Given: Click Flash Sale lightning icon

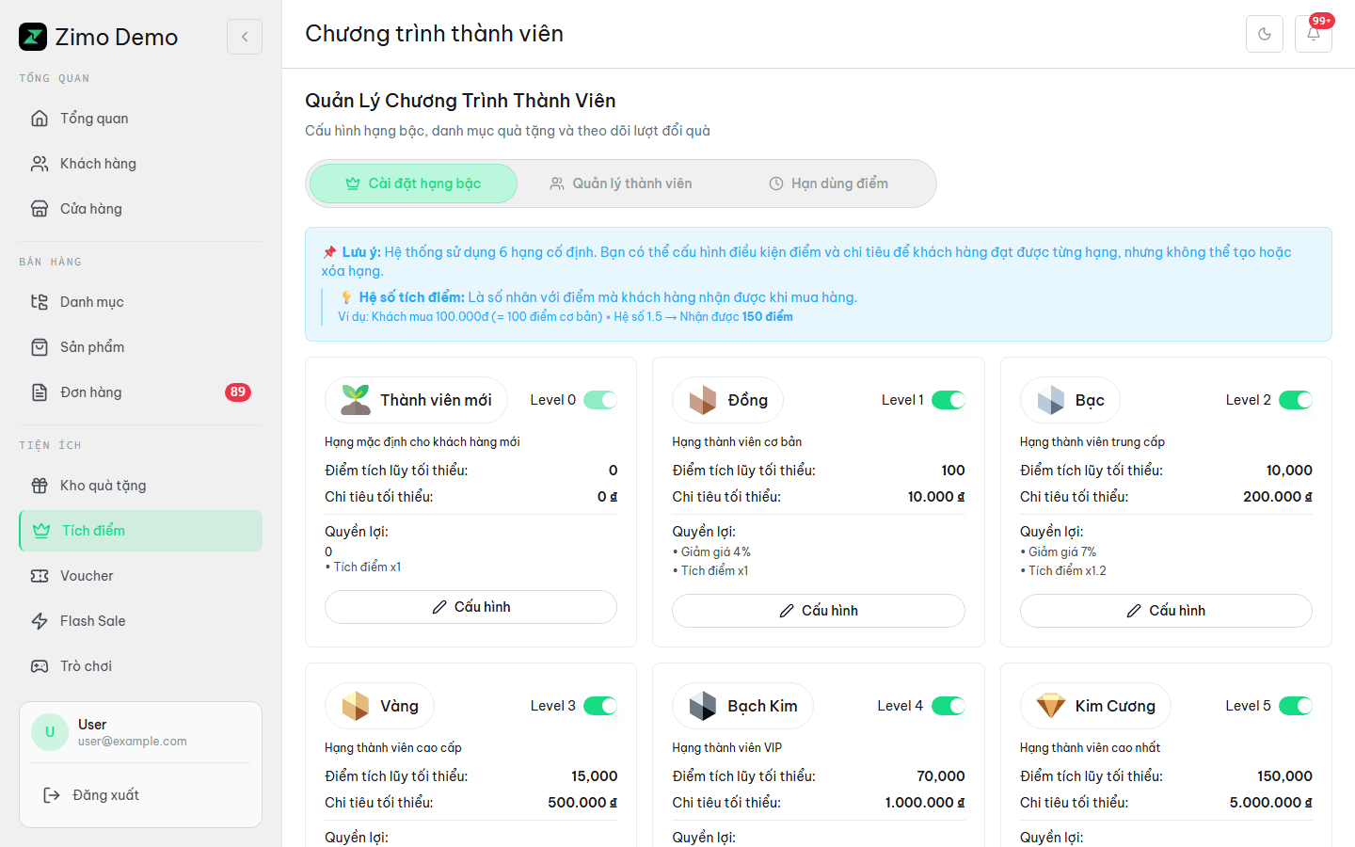Looking at the screenshot, I should pyautogui.click(x=40, y=621).
